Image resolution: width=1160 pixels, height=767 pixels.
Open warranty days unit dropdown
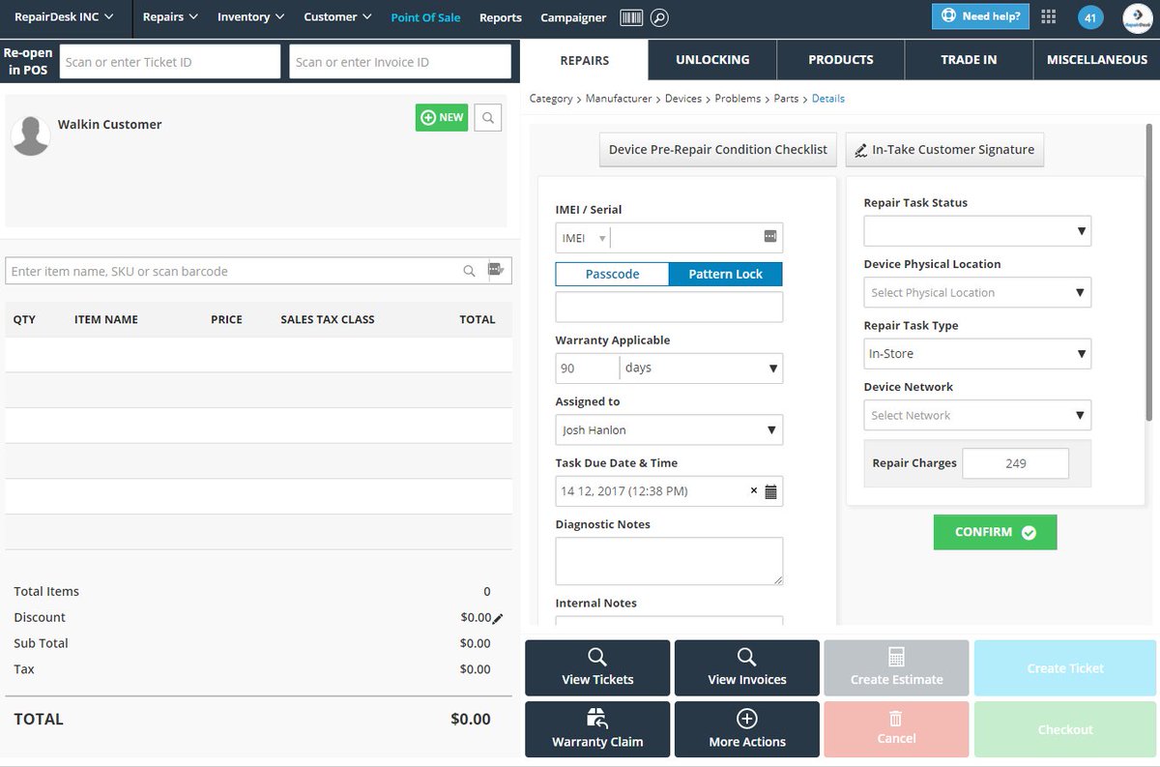click(701, 369)
